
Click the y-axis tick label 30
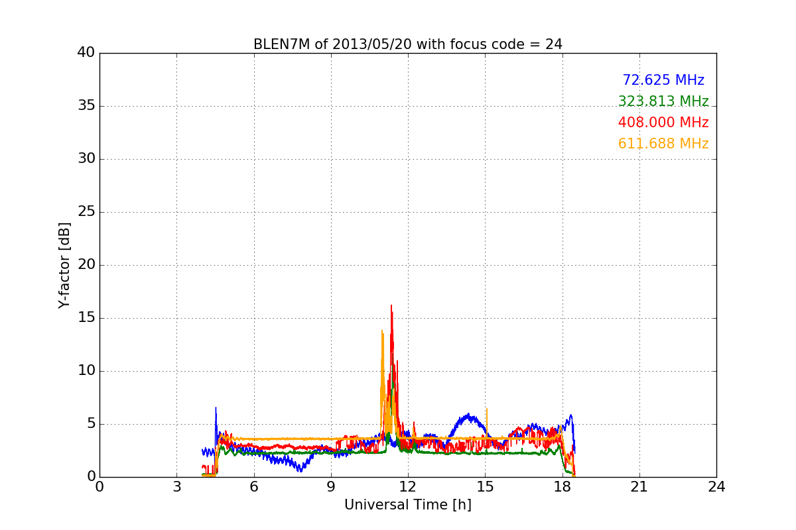click(x=86, y=159)
